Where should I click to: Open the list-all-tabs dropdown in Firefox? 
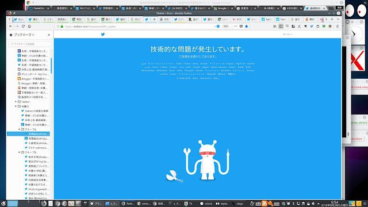click(338, 19)
